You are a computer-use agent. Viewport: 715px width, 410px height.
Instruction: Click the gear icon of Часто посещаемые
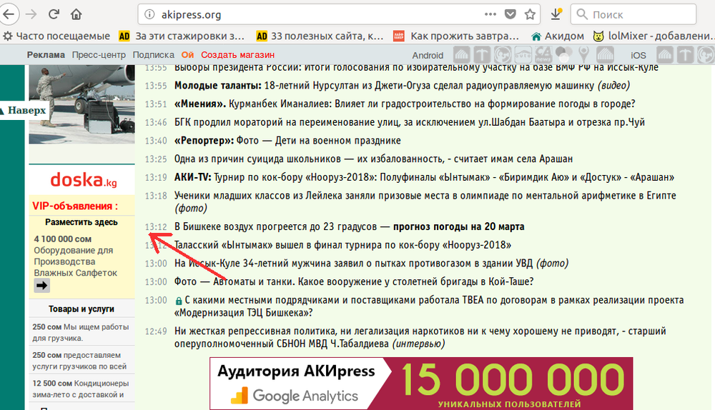pyautogui.click(x=7, y=36)
